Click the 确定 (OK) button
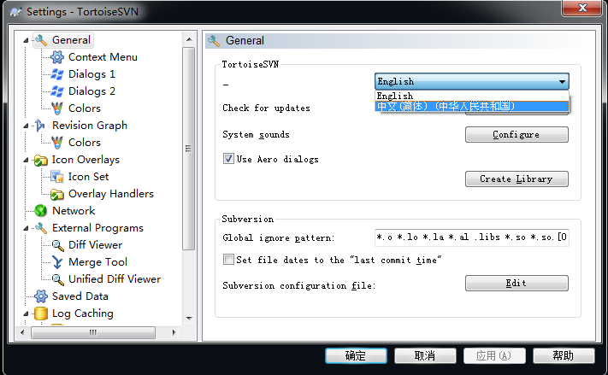The height and width of the screenshot is (375, 608). point(356,355)
